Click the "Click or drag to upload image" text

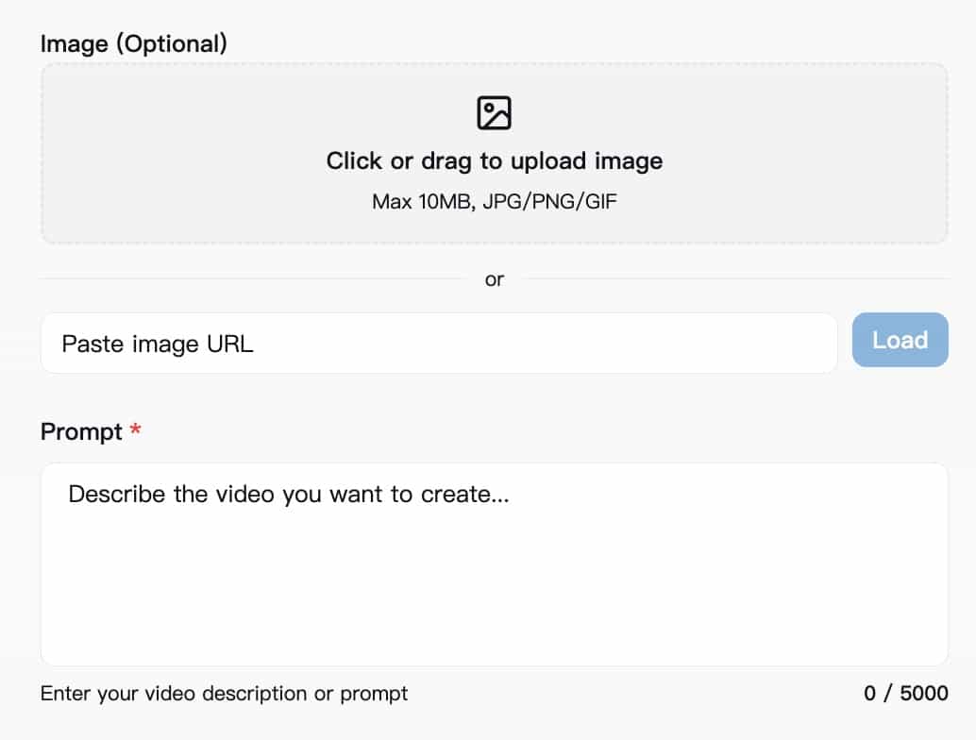point(494,161)
